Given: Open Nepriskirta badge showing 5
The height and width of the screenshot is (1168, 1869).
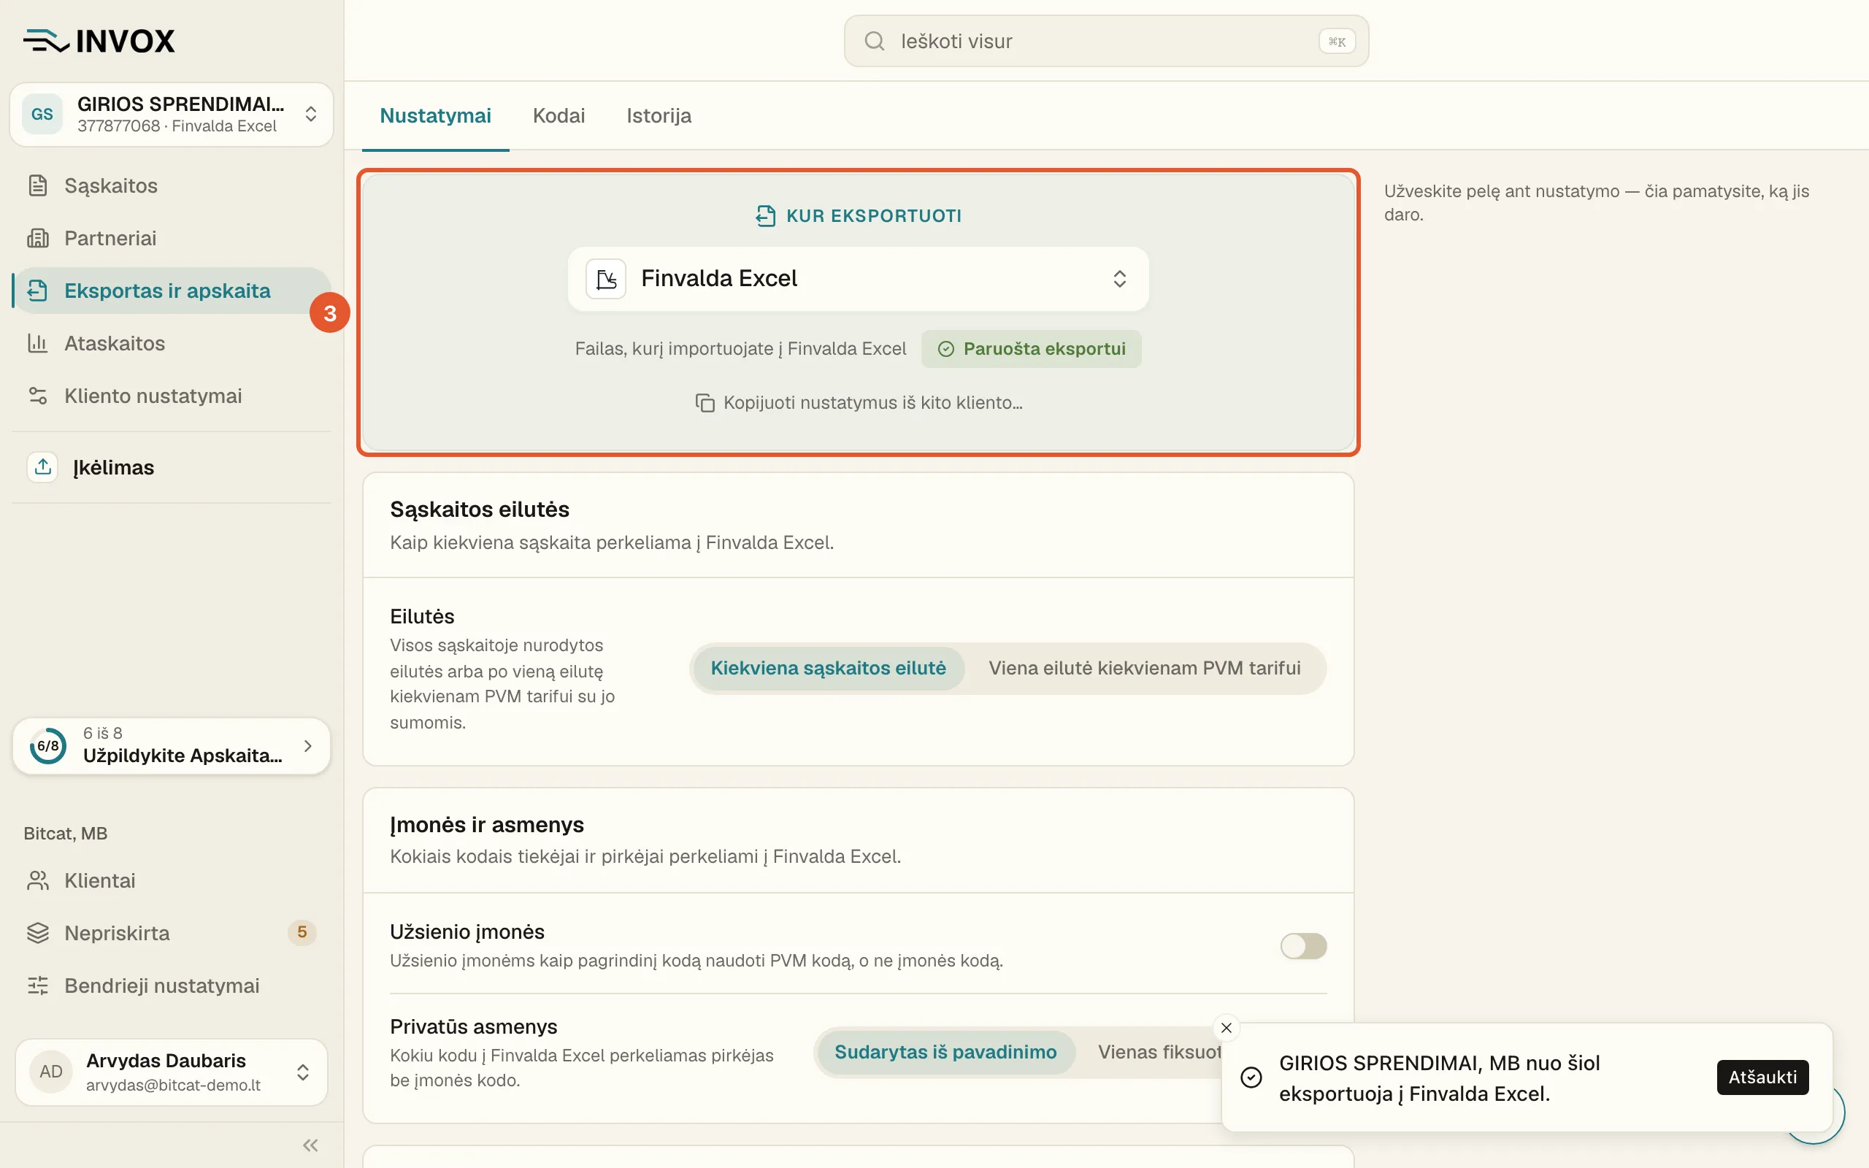Looking at the screenshot, I should point(302,932).
